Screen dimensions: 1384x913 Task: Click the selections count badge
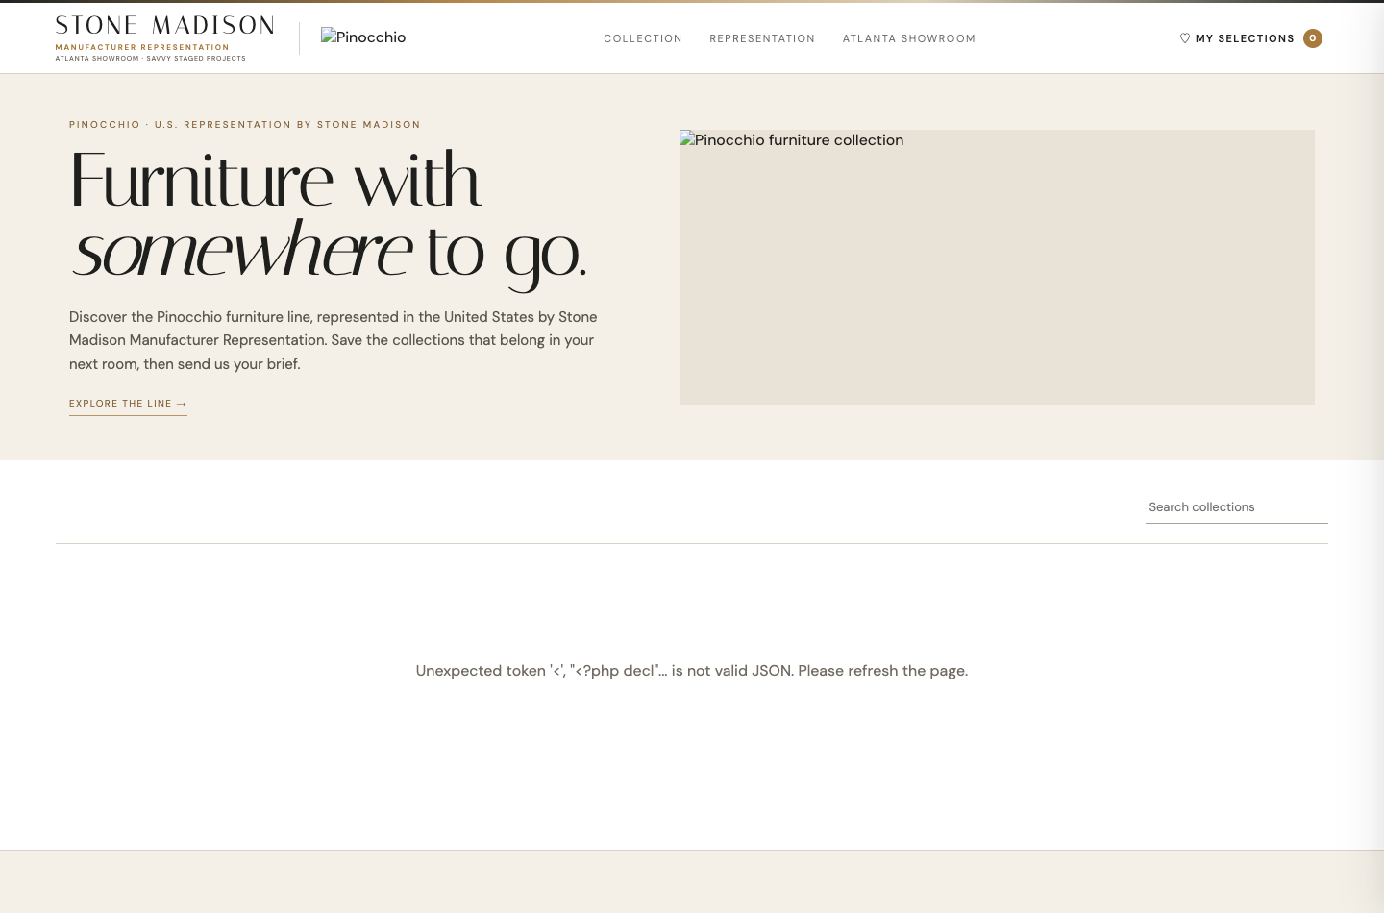pyautogui.click(x=1313, y=38)
